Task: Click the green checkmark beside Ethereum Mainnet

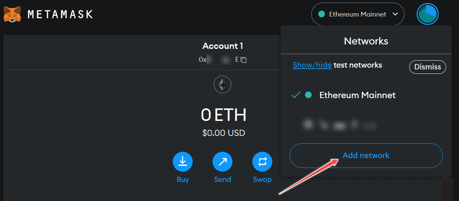Action: (296, 95)
